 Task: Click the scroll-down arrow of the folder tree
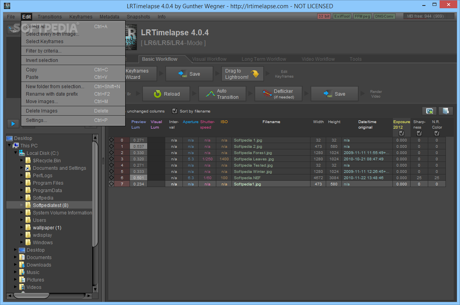95,289
